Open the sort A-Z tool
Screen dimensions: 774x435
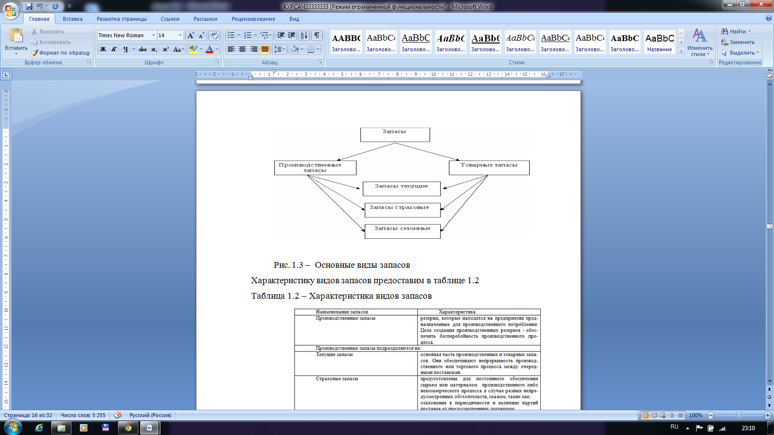coord(304,35)
